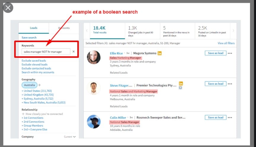Viewport: 256px width, 147px height.
Task: Select Mentioned in the news tab
Action: pyautogui.click(x=177, y=31)
